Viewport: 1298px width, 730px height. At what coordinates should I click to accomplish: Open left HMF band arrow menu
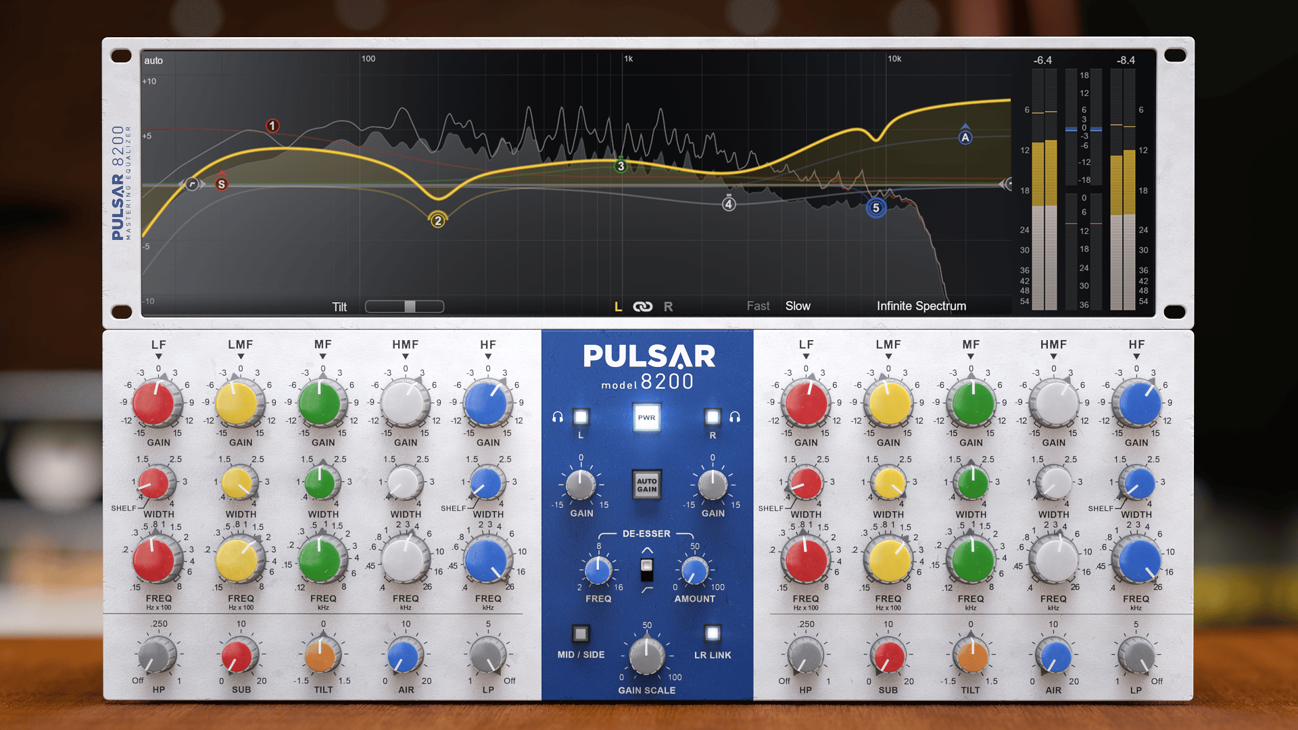point(406,356)
